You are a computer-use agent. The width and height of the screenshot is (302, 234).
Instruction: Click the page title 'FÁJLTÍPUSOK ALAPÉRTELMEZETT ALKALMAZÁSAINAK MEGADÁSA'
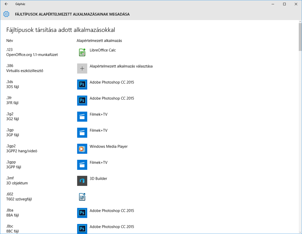tap(72, 14)
